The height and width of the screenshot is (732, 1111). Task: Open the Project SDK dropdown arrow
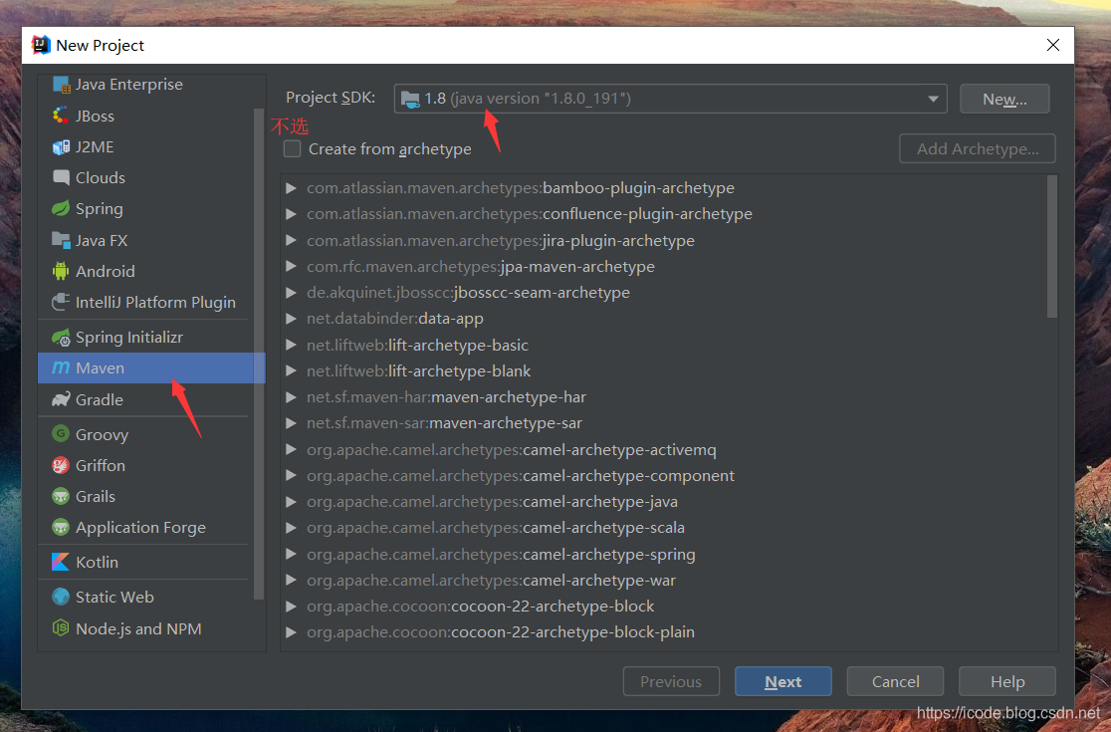[933, 99]
